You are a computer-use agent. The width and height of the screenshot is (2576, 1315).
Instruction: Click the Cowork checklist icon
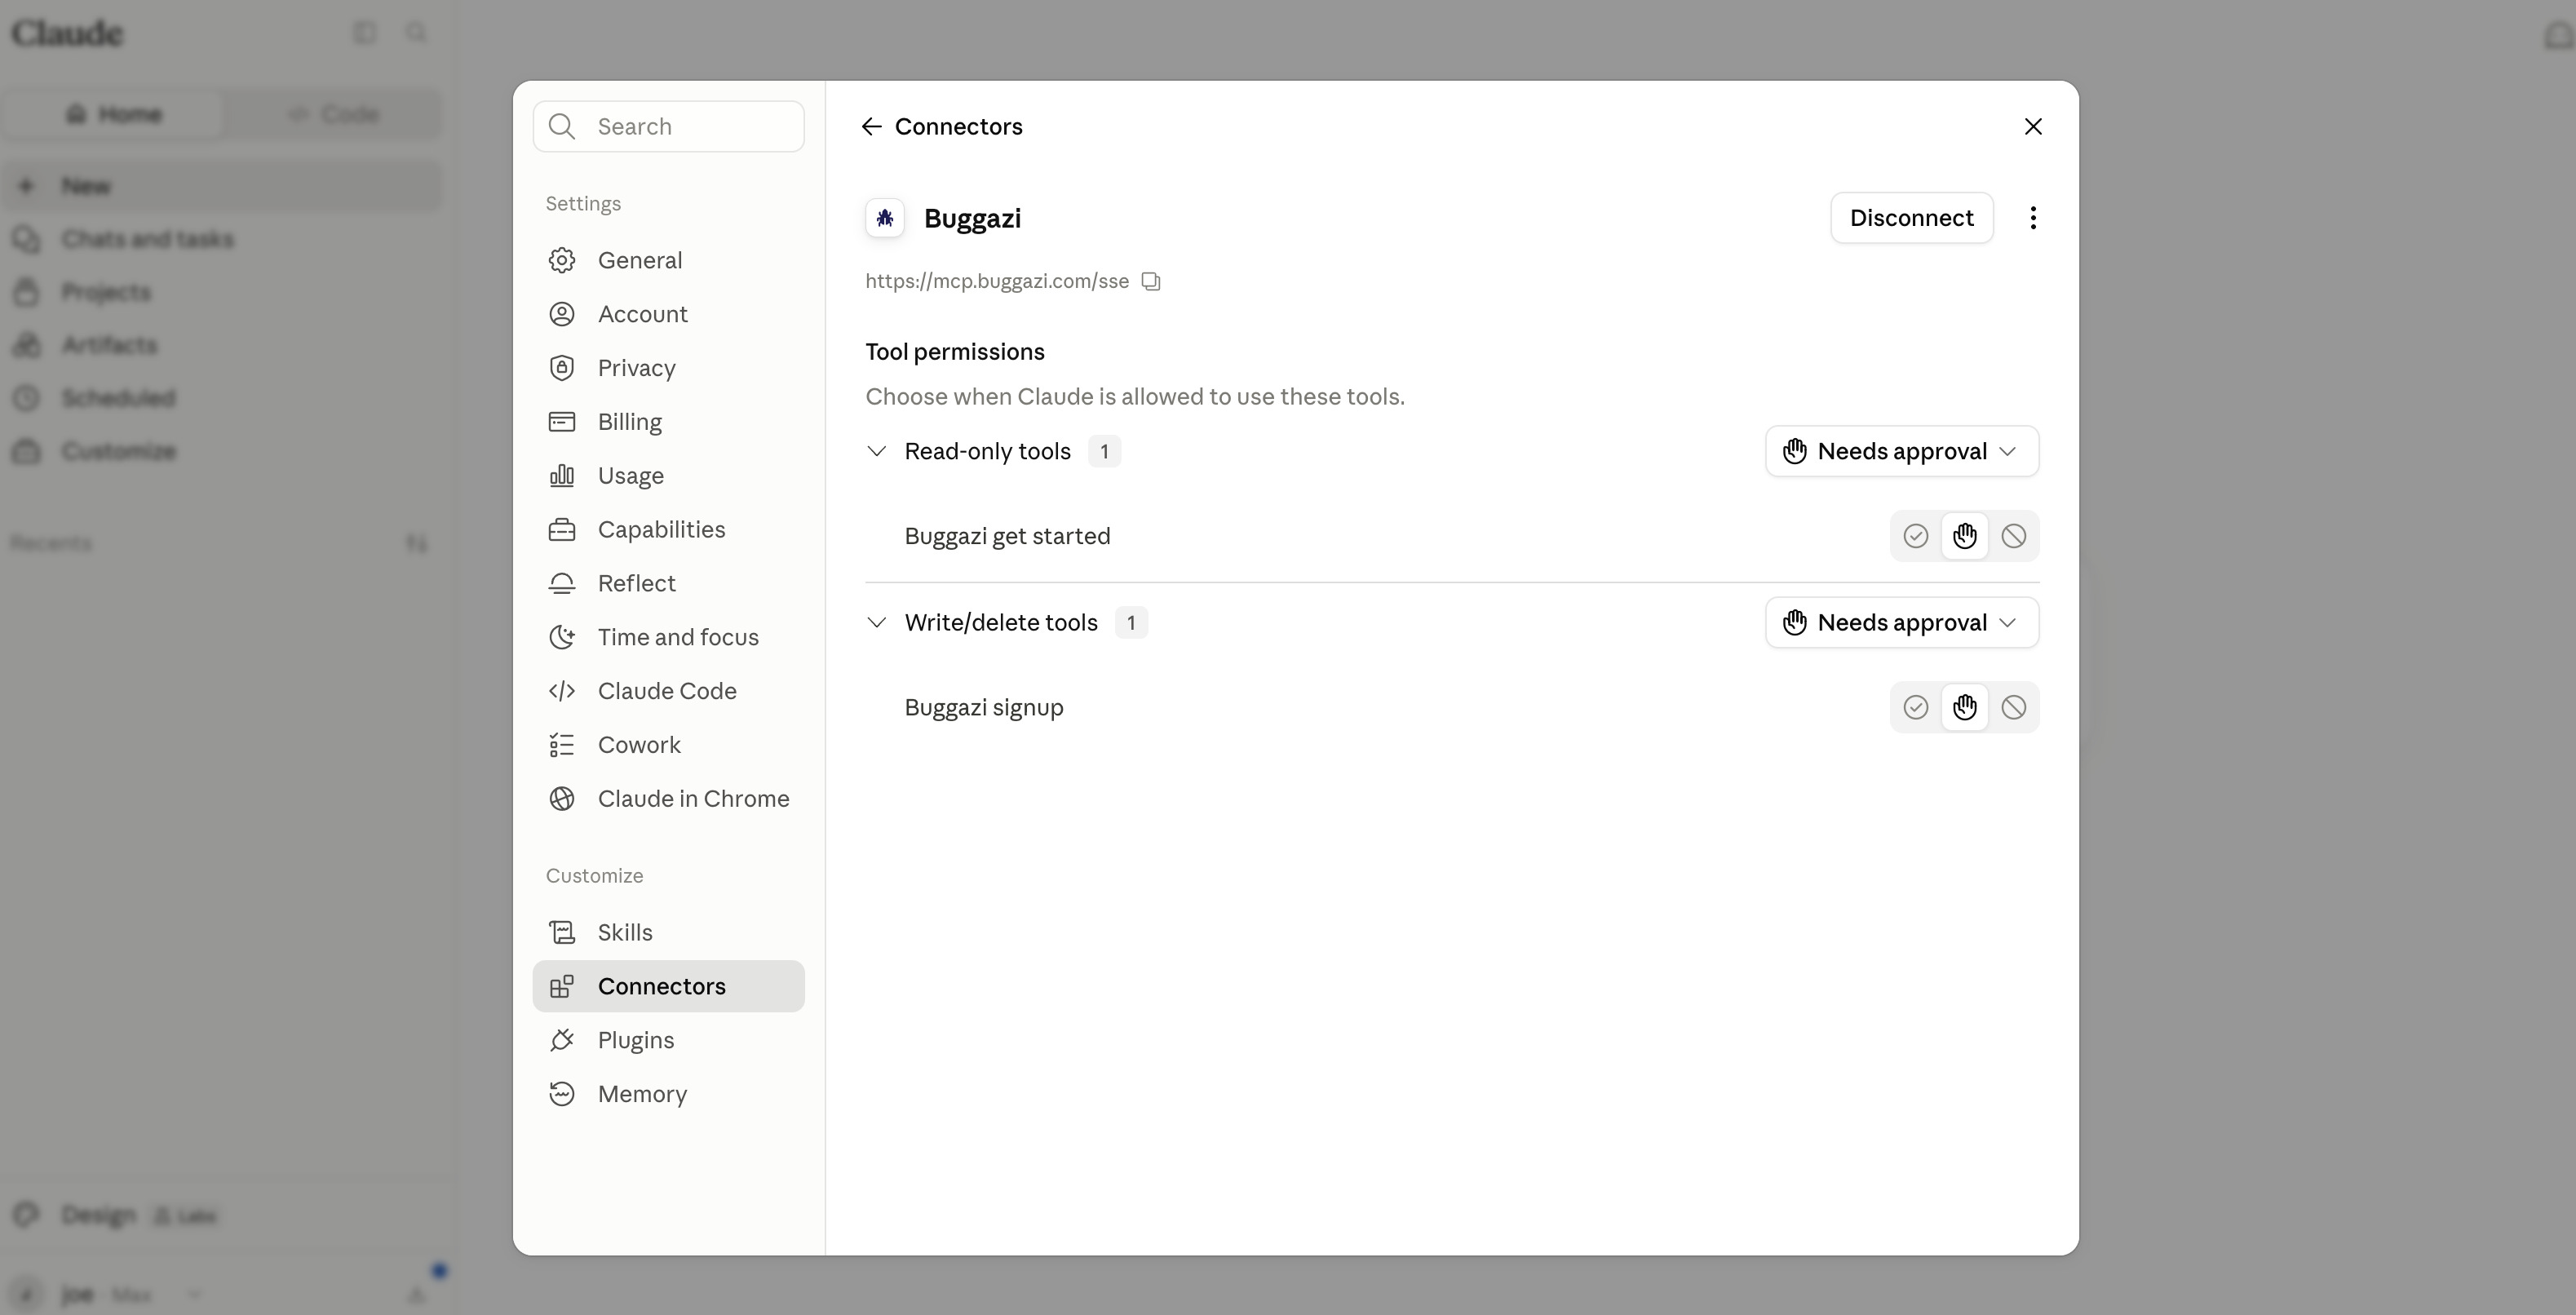point(562,745)
